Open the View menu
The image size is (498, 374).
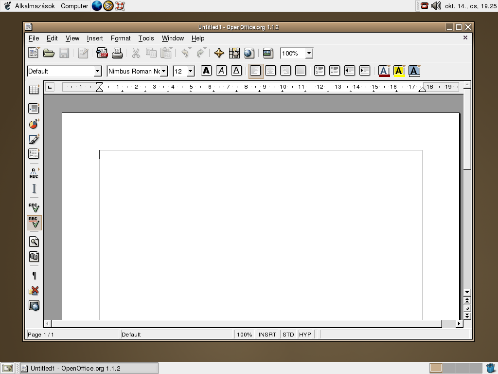point(72,38)
